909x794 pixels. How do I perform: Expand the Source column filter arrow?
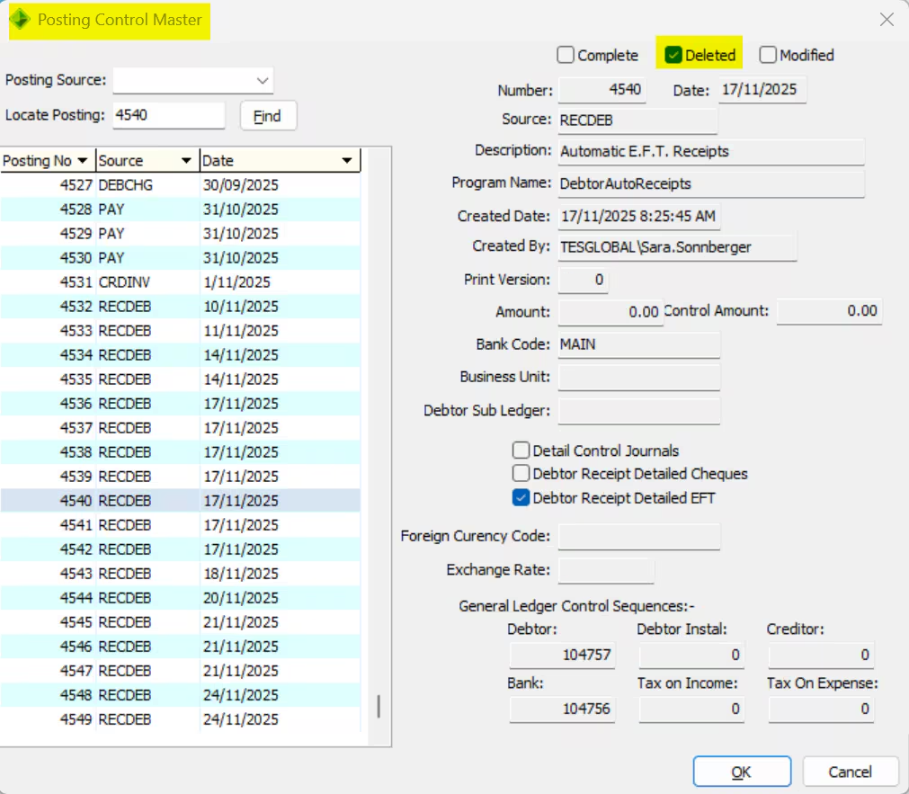pos(187,161)
